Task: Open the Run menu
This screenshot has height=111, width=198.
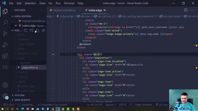Action: point(58,3)
